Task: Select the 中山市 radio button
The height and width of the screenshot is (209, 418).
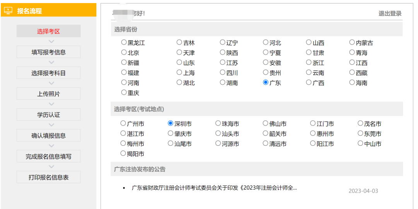Action: (360, 143)
